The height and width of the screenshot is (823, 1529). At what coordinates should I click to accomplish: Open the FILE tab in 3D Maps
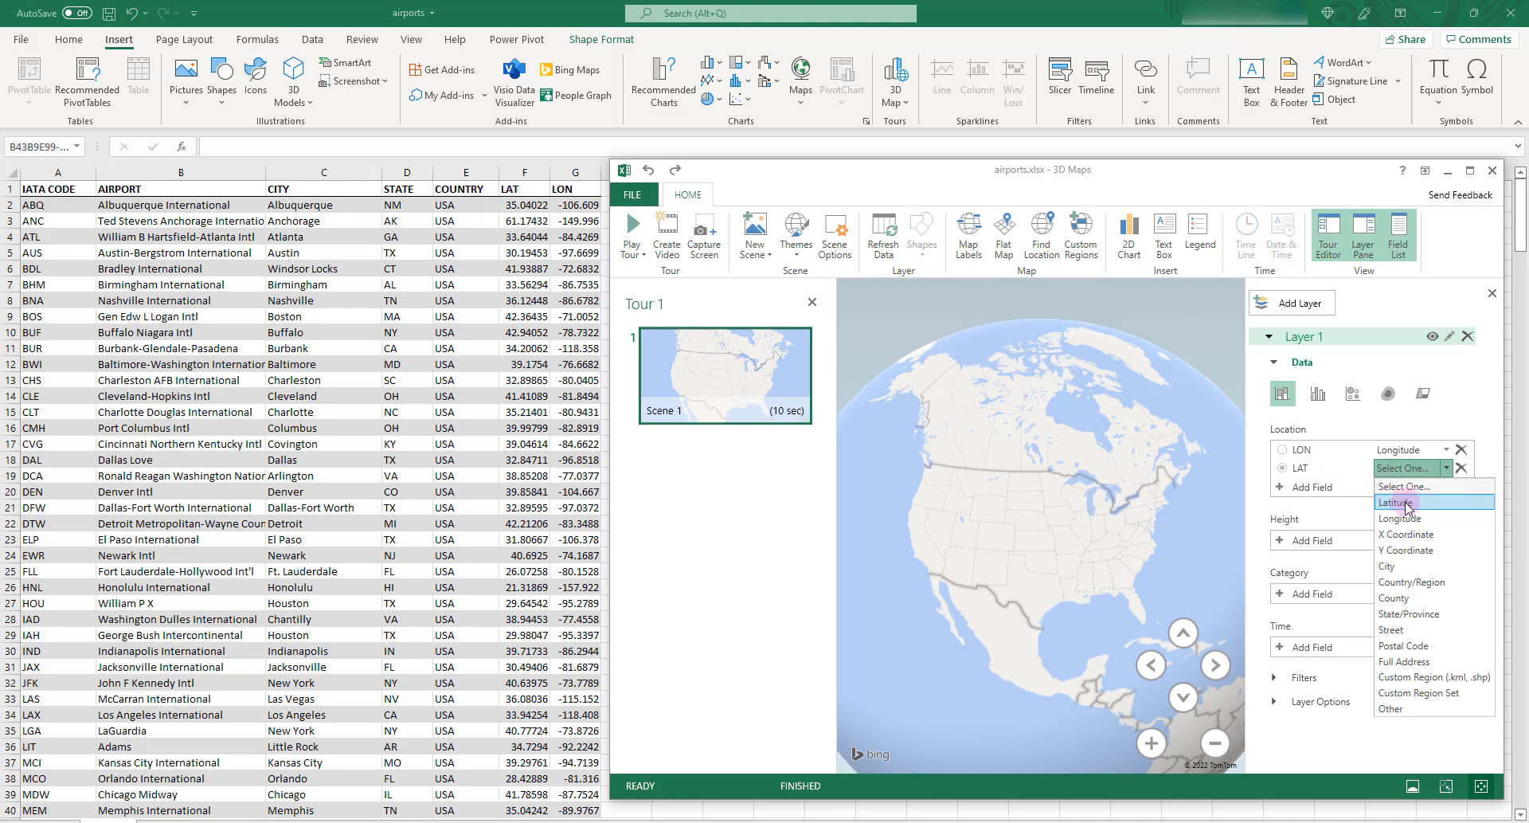point(632,194)
